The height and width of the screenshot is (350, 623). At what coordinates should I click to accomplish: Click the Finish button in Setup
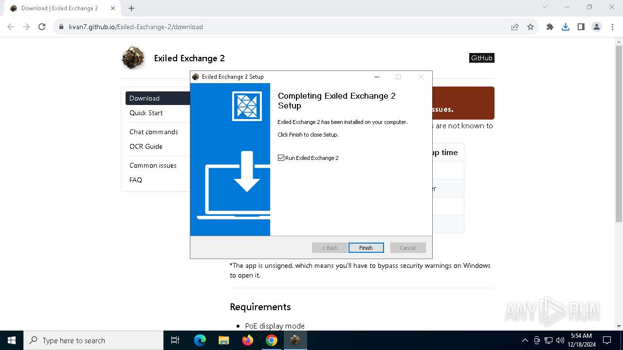[366, 248]
